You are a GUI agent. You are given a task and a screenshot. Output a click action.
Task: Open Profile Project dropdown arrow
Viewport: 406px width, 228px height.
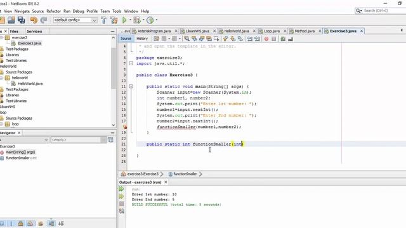pos(157,20)
